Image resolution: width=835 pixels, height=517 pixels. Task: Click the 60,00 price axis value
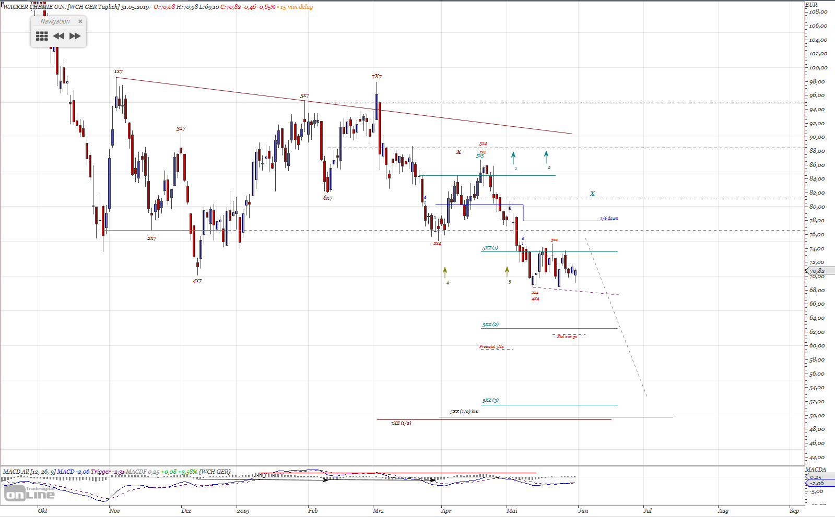tap(817, 345)
